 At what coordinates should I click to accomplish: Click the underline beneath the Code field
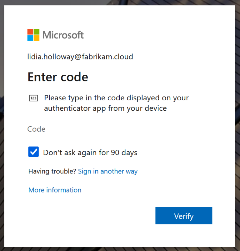(119, 138)
